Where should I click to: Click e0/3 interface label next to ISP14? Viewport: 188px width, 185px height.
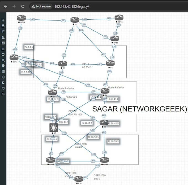32,19
